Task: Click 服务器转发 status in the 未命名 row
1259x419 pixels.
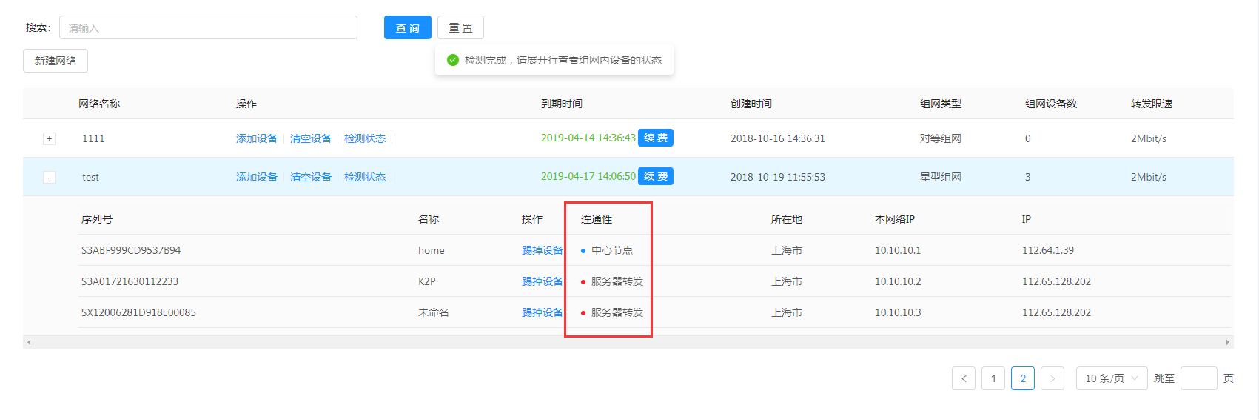Action: 617,312
